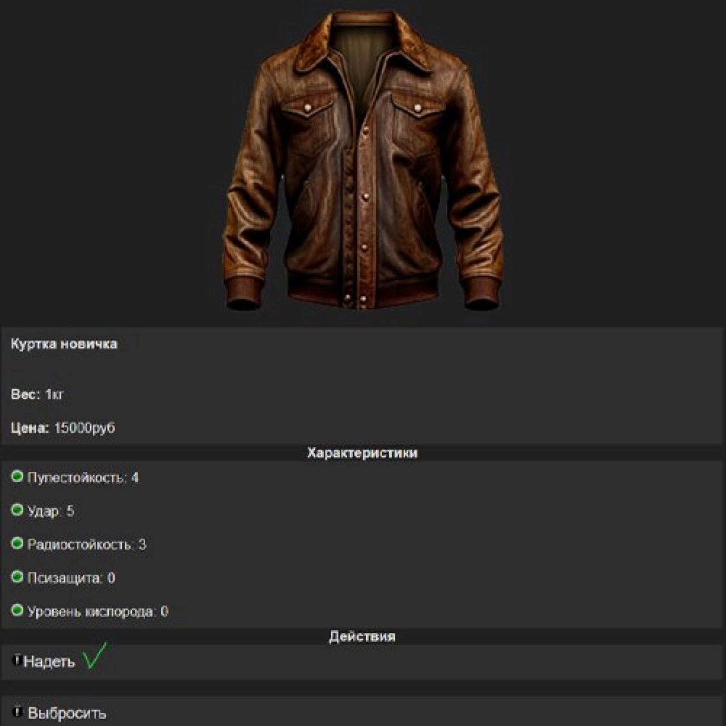Click the stat Пулестойкость: 4
726x726 pixels.
83,478
